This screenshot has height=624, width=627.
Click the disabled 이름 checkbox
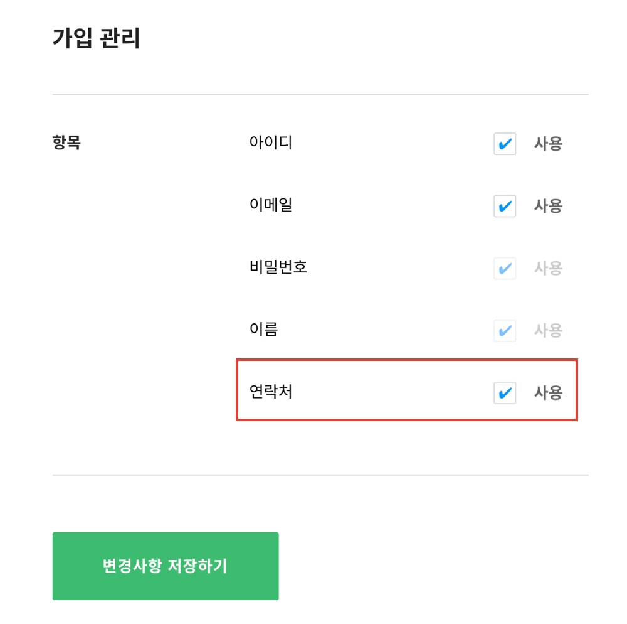(505, 331)
